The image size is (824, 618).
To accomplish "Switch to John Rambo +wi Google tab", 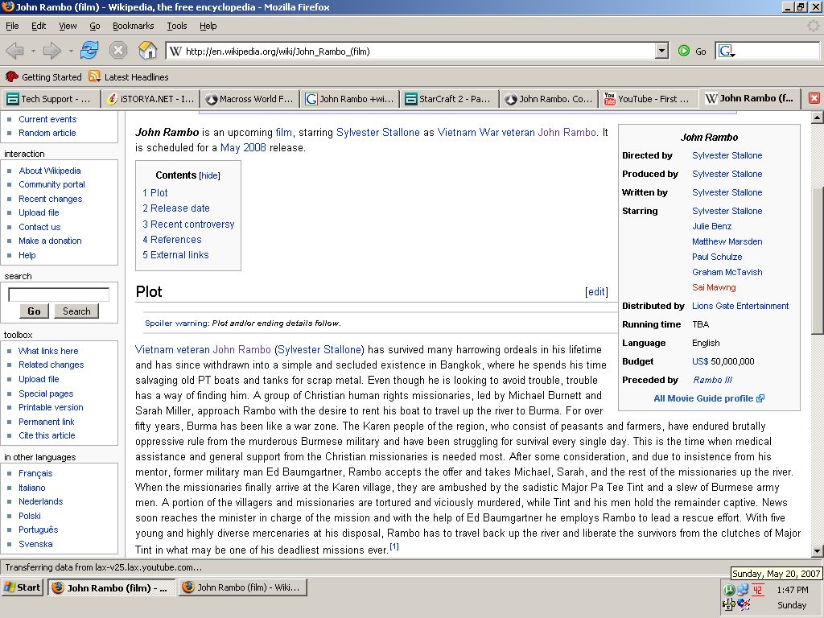I will pos(349,99).
